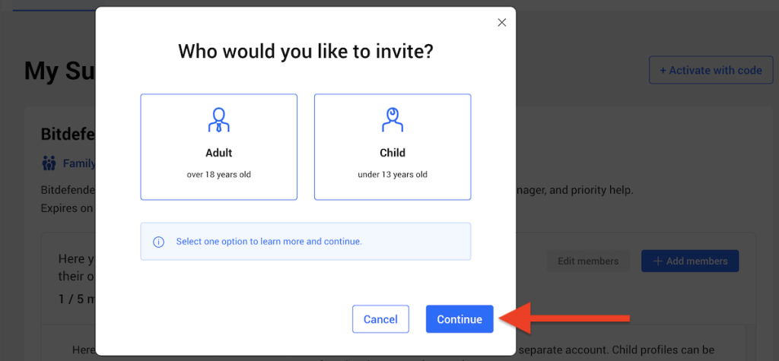779x361 pixels.
Task: Click the bold Adult label
Action: 218,153
